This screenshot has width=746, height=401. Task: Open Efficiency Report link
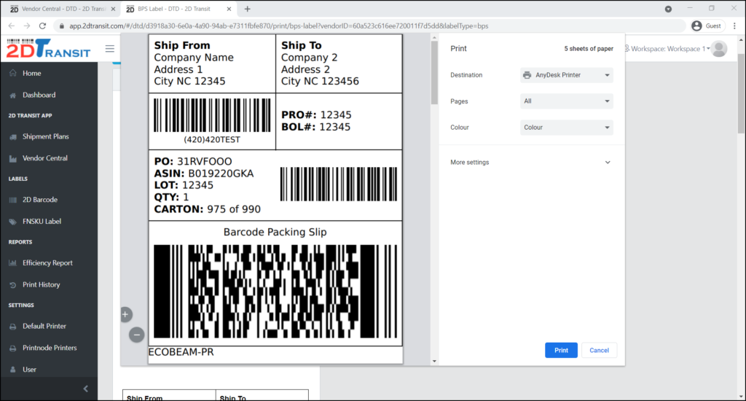pyautogui.click(x=49, y=263)
